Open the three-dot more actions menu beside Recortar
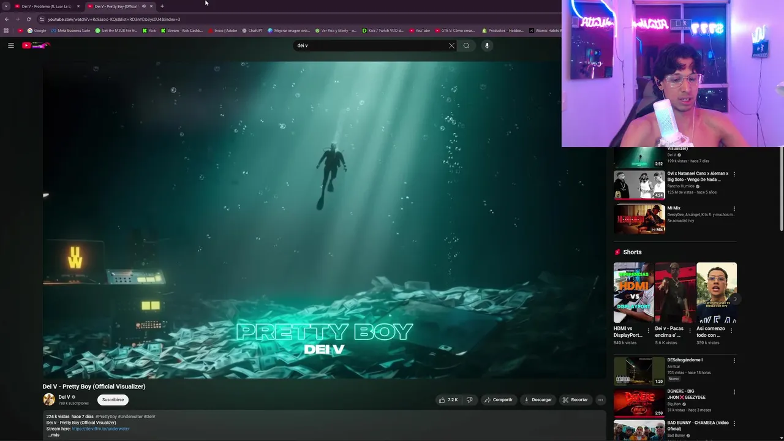This screenshot has height=441, width=784. [600, 400]
